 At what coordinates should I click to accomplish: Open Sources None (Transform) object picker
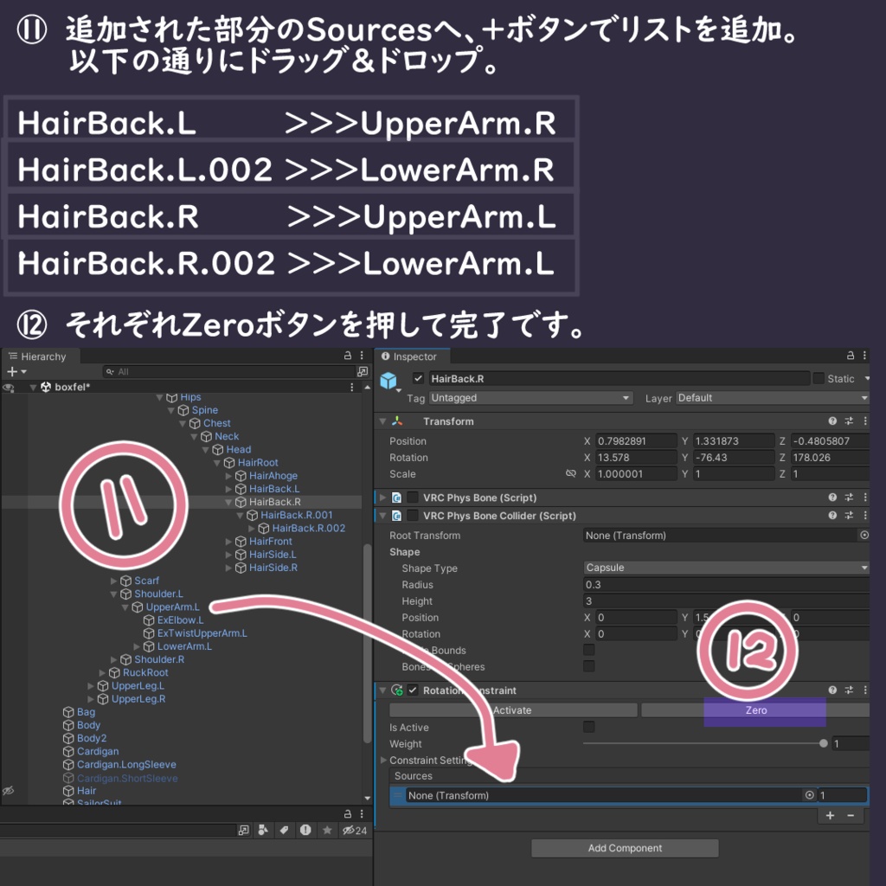click(809, 795)
